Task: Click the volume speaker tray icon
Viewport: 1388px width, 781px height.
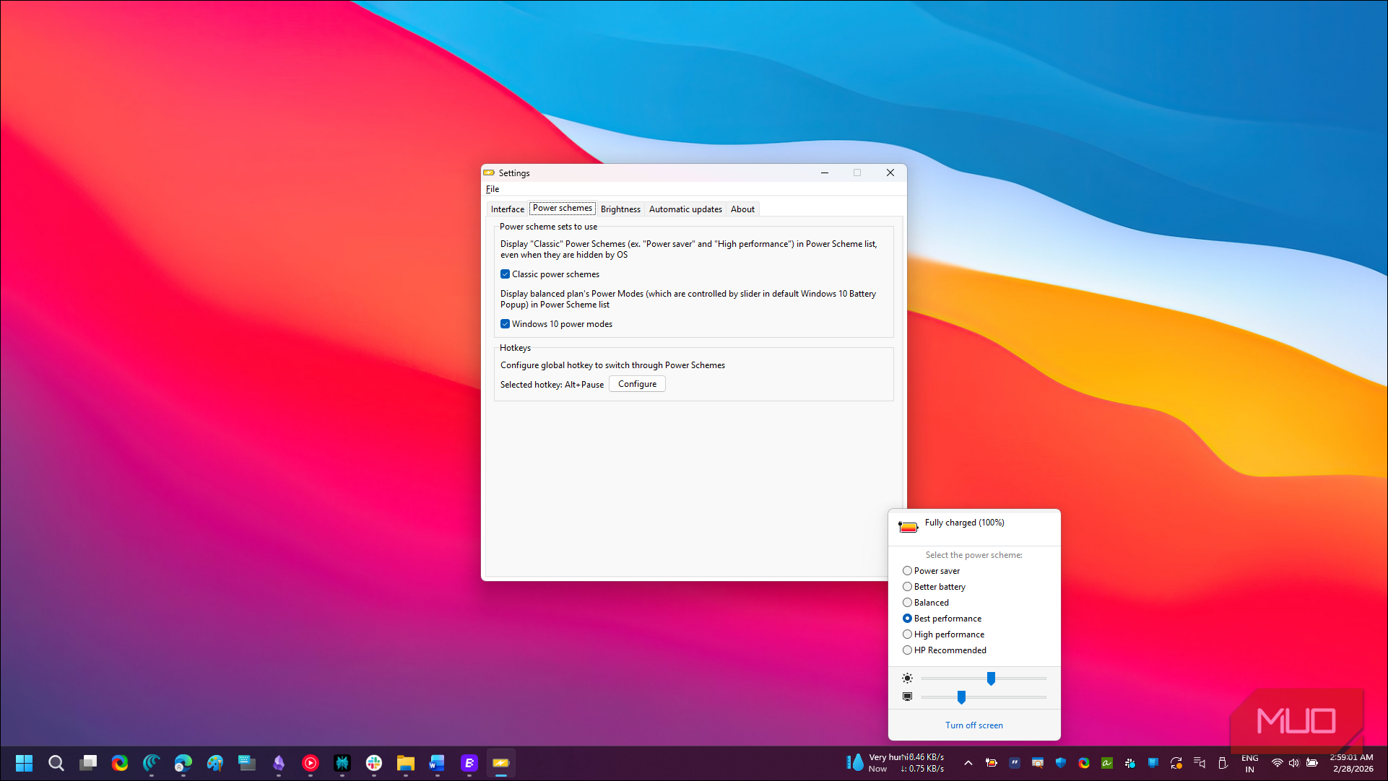Action: click(1294, 763)
